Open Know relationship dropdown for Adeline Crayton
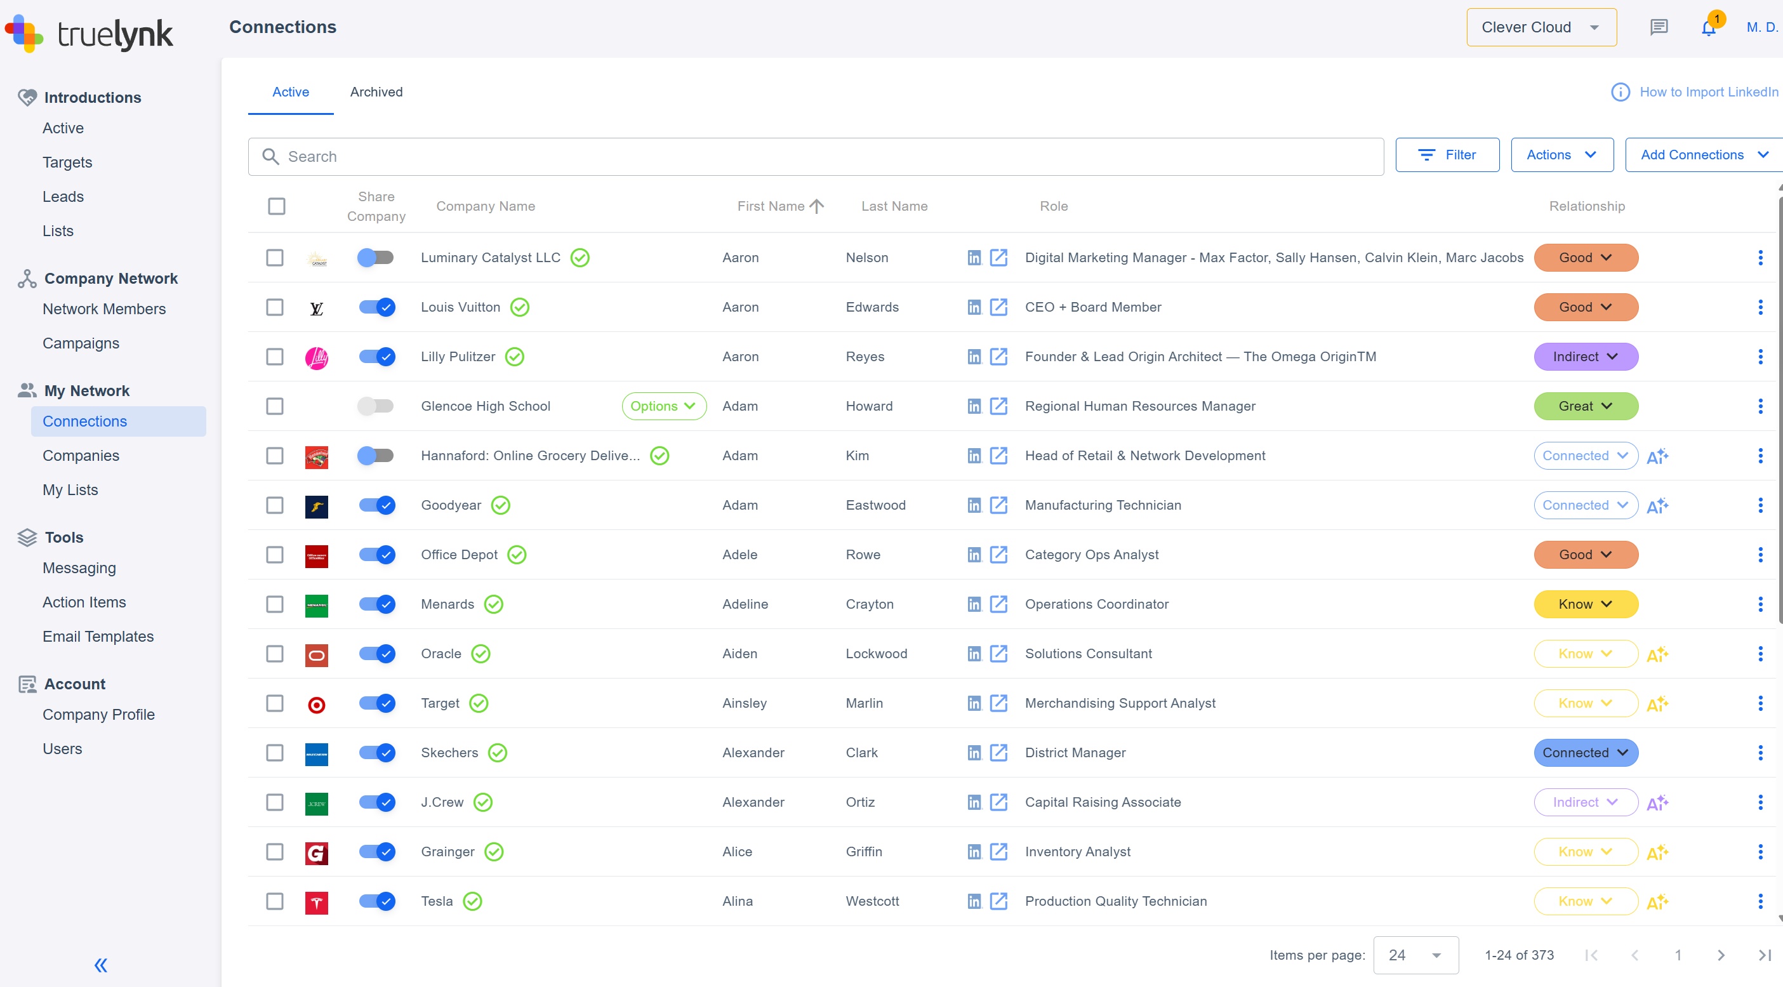This screenshot has height=987, width=1783. (x=1586, y=604)
